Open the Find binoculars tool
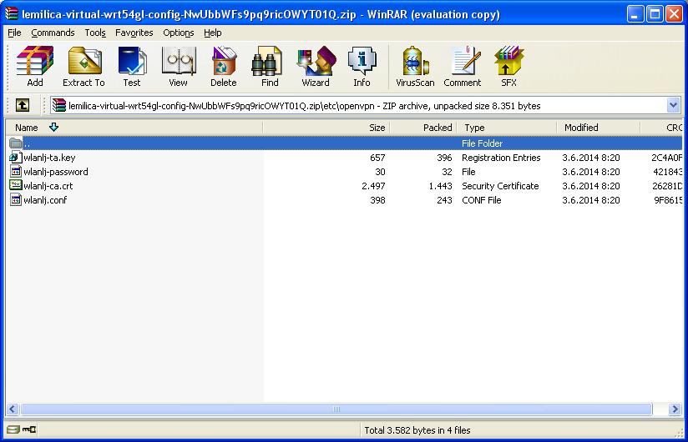This screenshot has width=688, height=442. coord(270,67)
